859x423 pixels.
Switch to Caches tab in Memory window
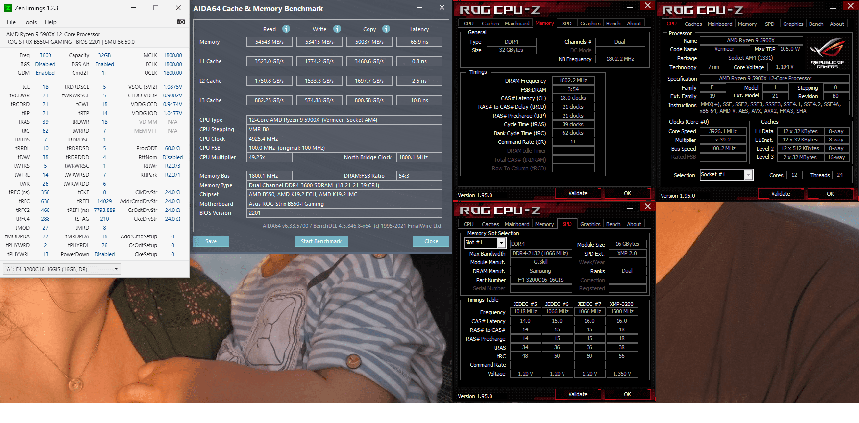pos(490,23)
